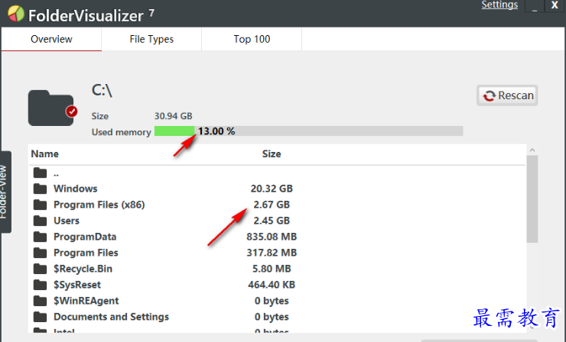Select the Documents and Settings folder name

pos(111,317)
